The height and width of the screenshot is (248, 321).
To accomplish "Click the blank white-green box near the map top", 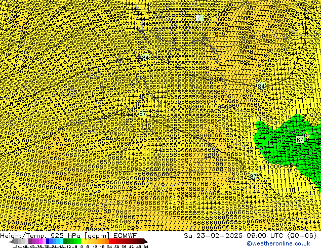I will (x=199, y=18).
